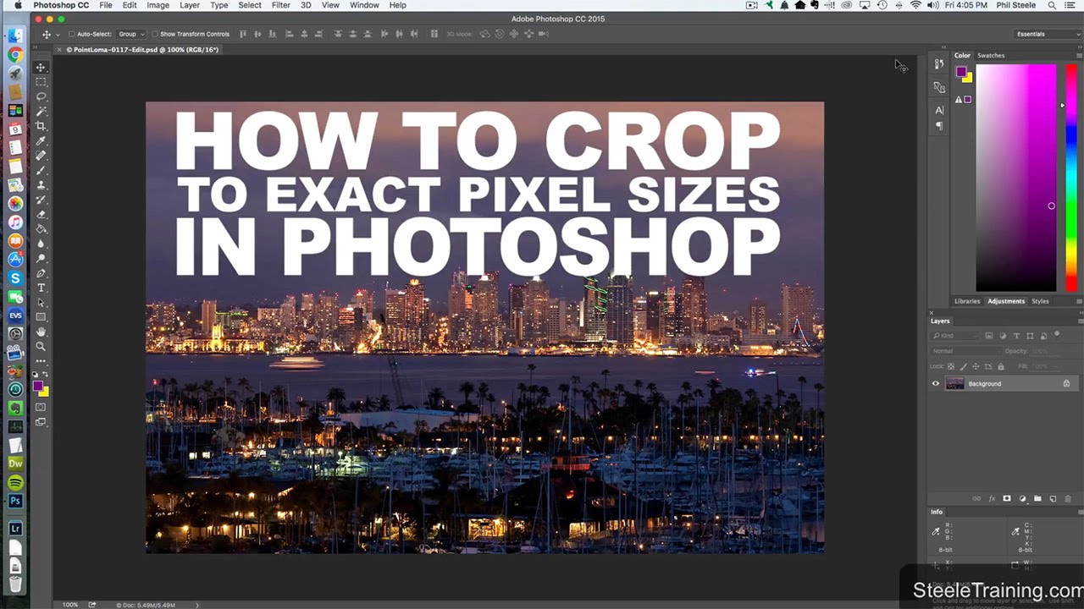Select the Rectangle shape tool
The width and height of the screenshot is (1084, 609).
click(x=41, y=317)
